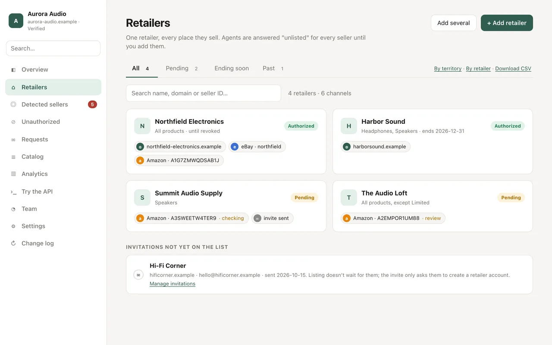Click the Authorized badge on Harbor Sound

pyautogui.click(x=508, y=126)
